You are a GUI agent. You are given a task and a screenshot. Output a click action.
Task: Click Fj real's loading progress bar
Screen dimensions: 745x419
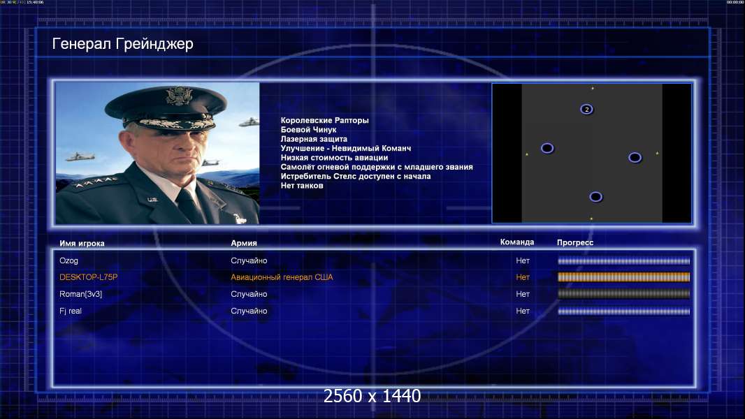pos(624,311)
